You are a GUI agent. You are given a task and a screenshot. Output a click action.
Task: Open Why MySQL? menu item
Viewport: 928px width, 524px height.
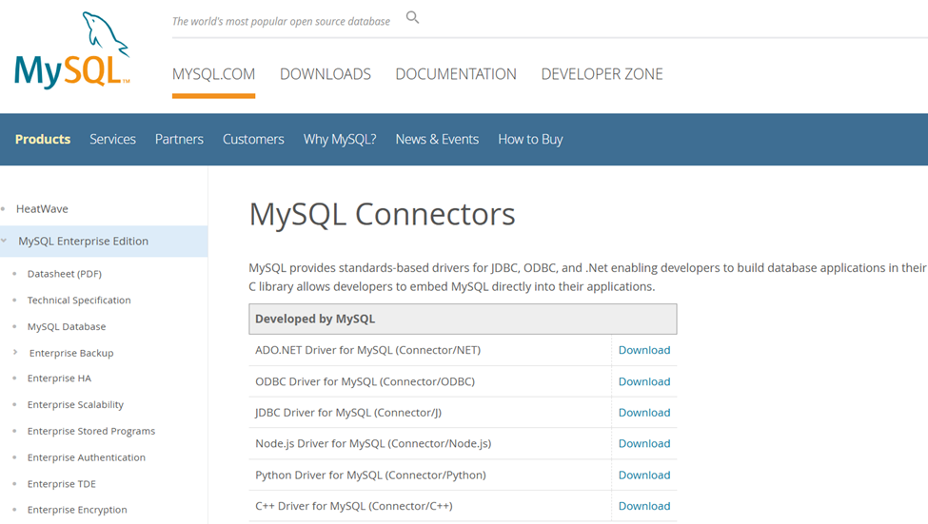pos(340,139)
